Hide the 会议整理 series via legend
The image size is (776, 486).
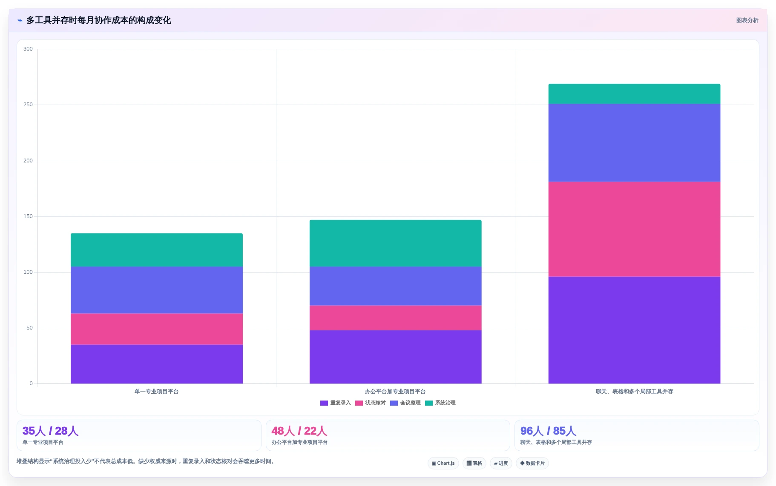pos(405,403)
